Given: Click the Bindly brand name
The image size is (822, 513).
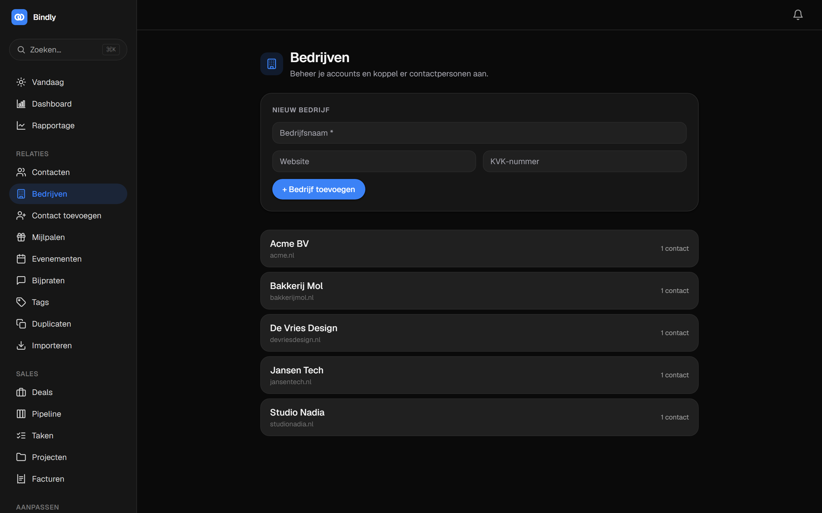Looking at the screenshot, I should tap(45, 17).
